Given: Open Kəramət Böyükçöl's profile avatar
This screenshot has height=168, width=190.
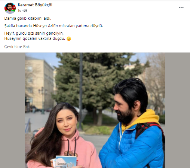Looking at the screenshot, I should [10, 8].
